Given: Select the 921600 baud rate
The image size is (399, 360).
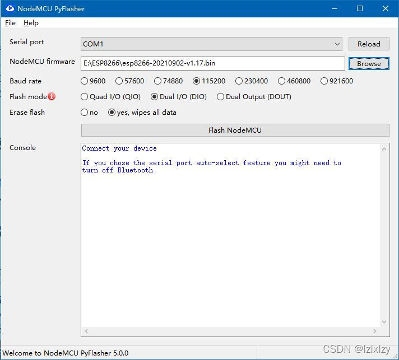Looking at the screenshot, I should (337, 81).
